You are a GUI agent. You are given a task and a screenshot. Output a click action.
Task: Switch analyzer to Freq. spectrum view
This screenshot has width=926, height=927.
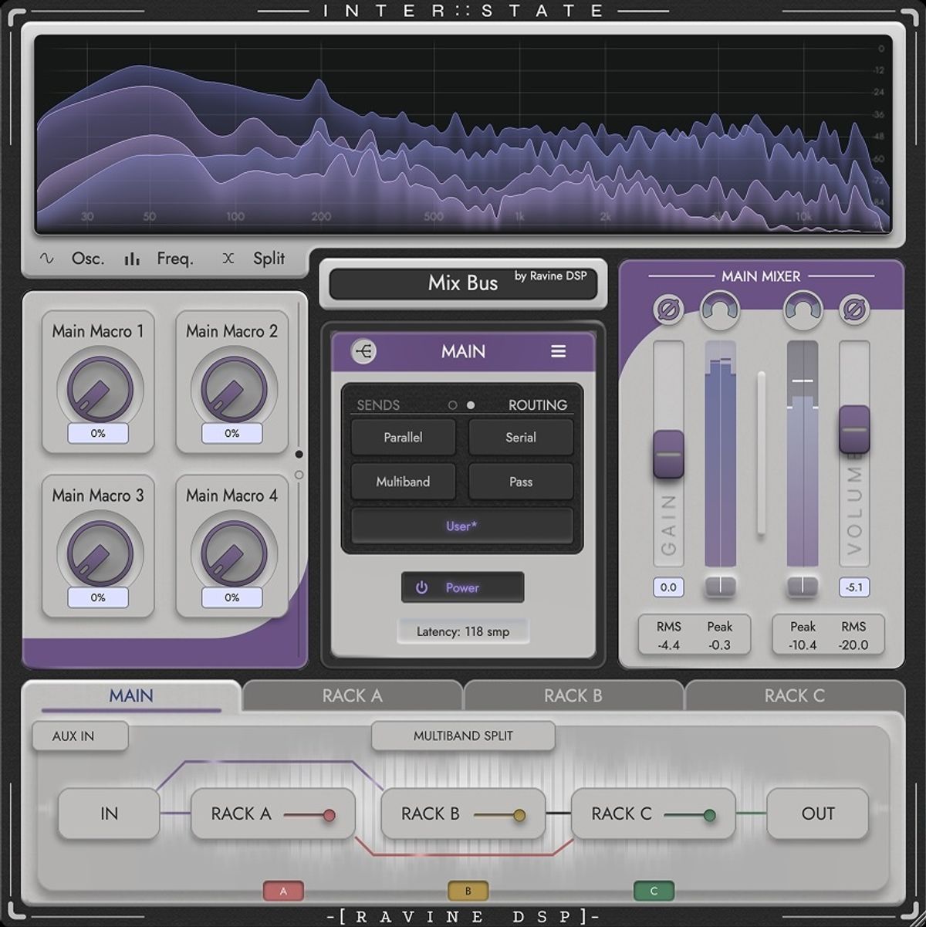coord(159,259)
